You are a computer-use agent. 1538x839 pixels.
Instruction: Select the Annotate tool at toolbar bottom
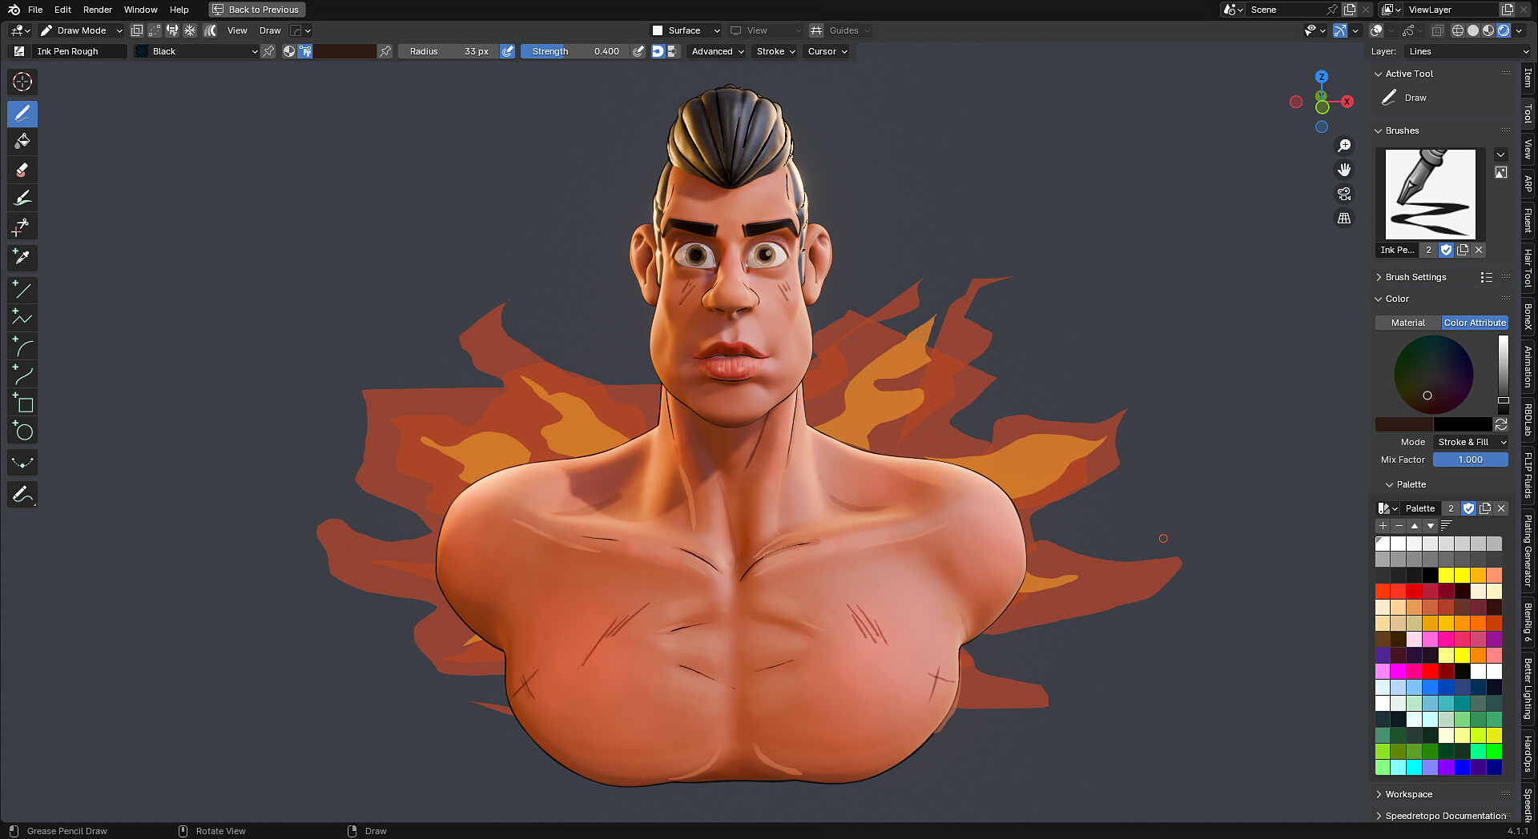click(22, 495)
